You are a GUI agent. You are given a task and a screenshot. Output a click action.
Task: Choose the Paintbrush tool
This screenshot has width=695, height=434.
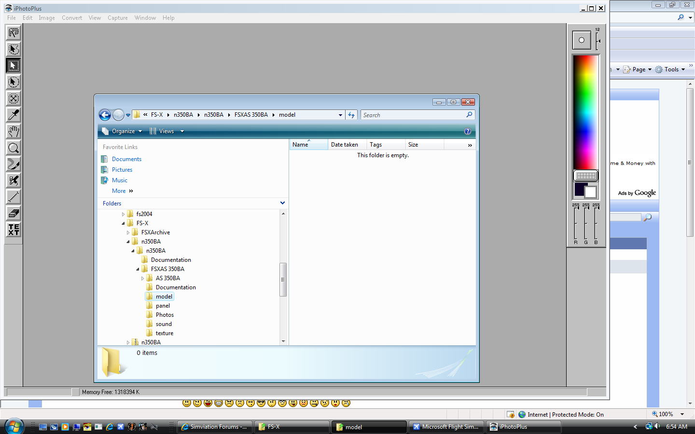14,164
